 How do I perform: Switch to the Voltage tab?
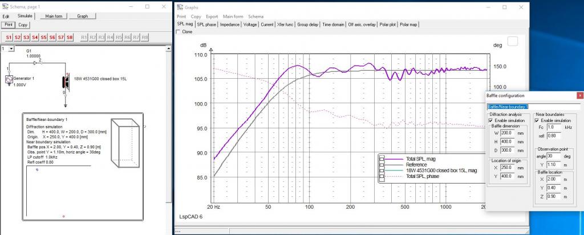point(250,25)
